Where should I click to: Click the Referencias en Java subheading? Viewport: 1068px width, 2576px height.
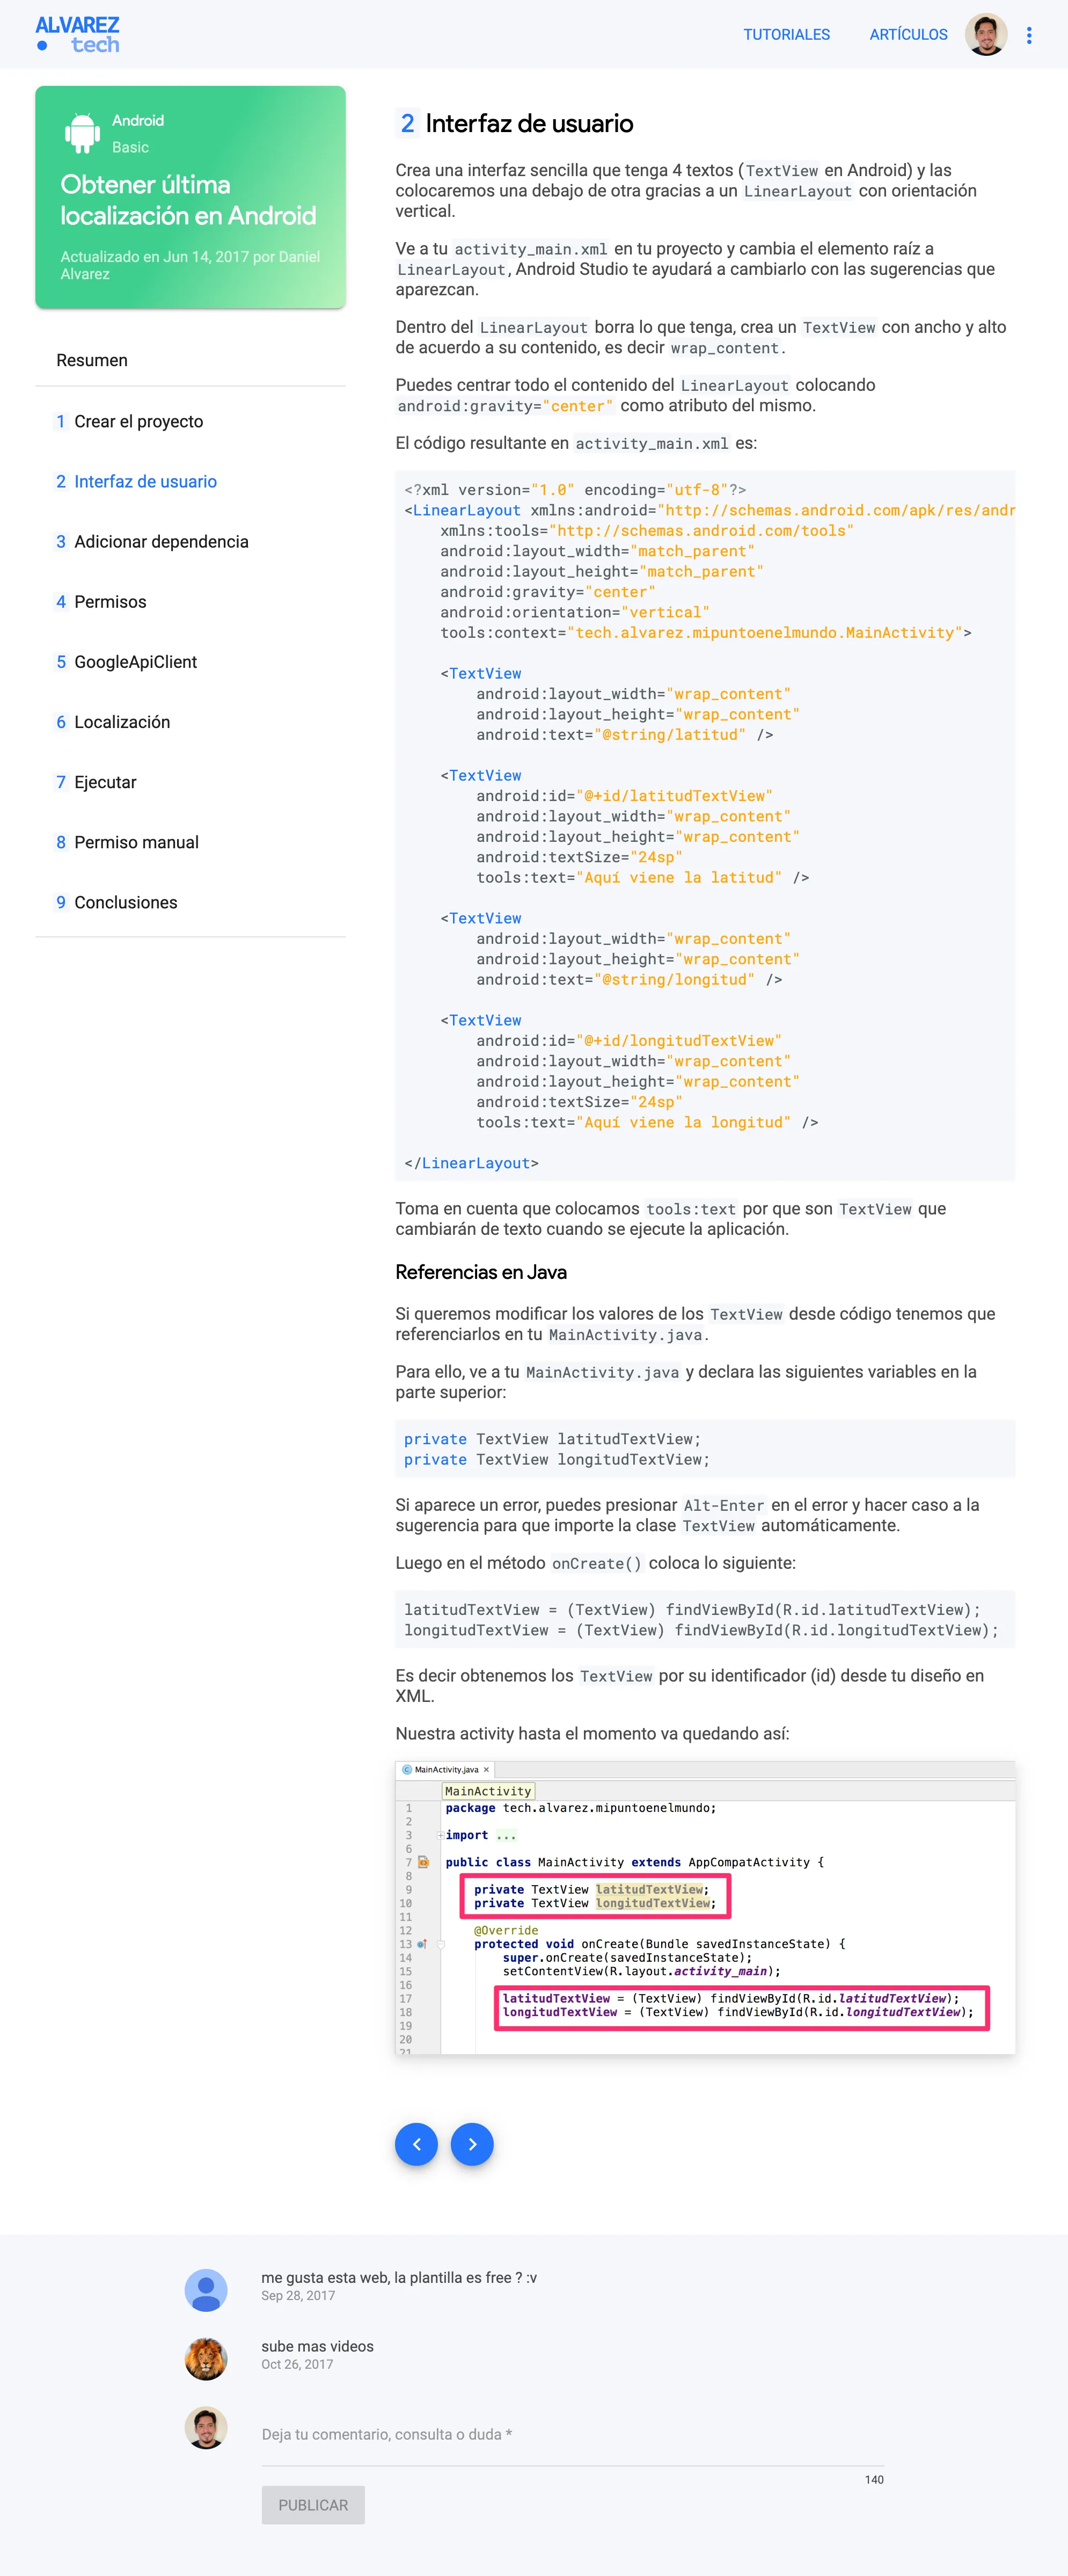481,1272
